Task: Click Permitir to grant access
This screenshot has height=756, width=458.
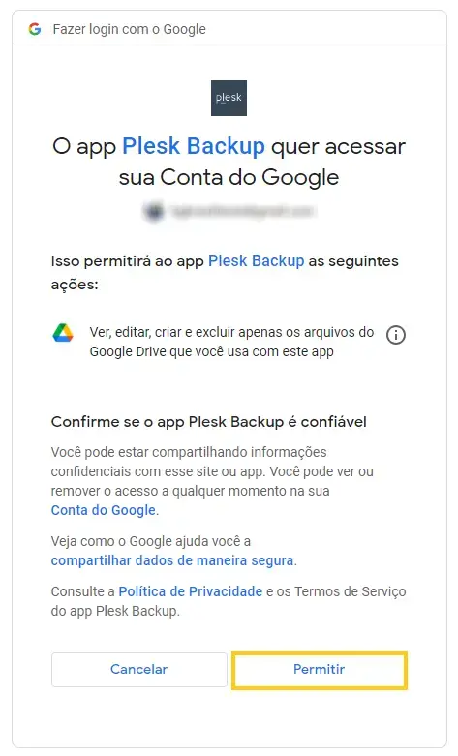Action: click(x=320, y=670)
